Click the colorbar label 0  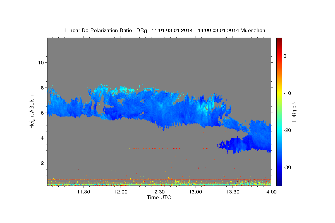coord(285,56)
